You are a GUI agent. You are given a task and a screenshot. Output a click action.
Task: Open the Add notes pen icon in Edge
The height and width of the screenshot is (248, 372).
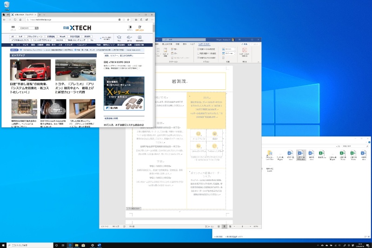click(x=141, y=20)
